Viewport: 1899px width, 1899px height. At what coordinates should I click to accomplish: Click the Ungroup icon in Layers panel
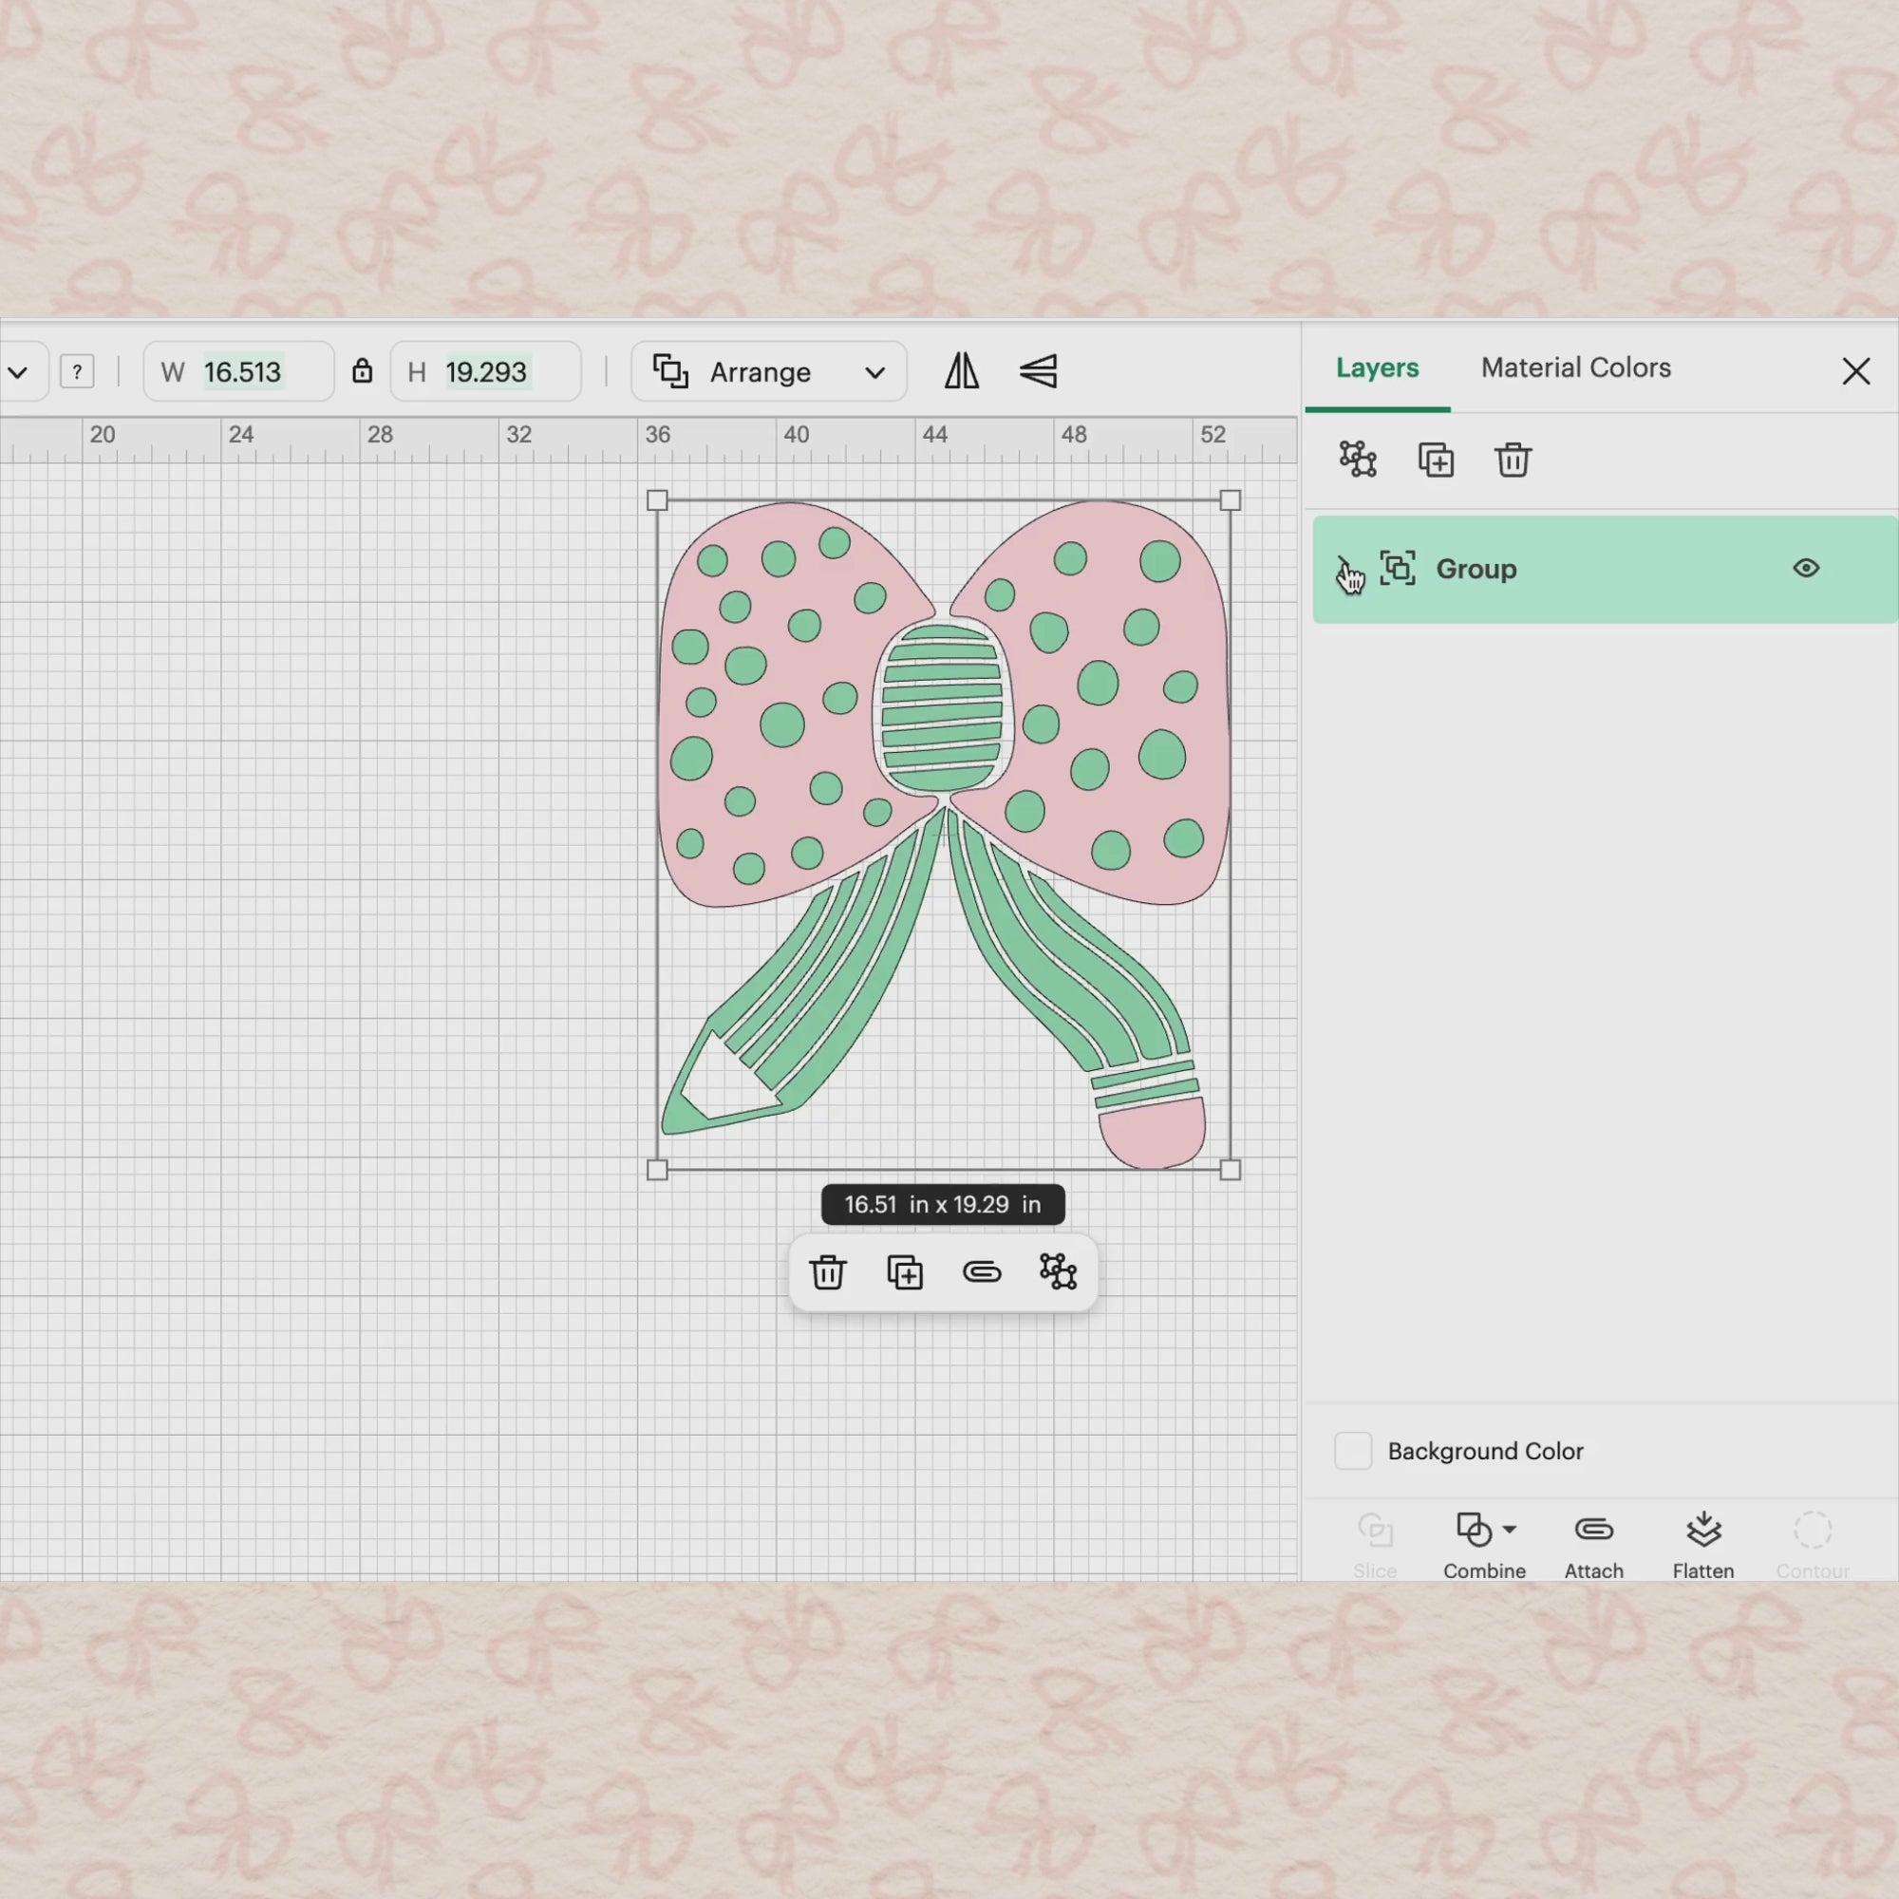point(1358,459)
